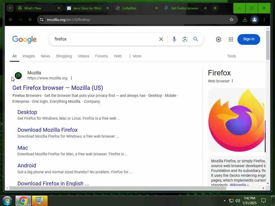The image size is (275, 206).
Task: Submit search with magnifying glass icon
Action: [x=196, y=39]
